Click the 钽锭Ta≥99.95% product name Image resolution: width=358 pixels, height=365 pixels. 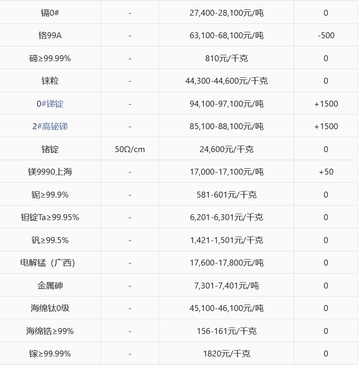[50, 217]
